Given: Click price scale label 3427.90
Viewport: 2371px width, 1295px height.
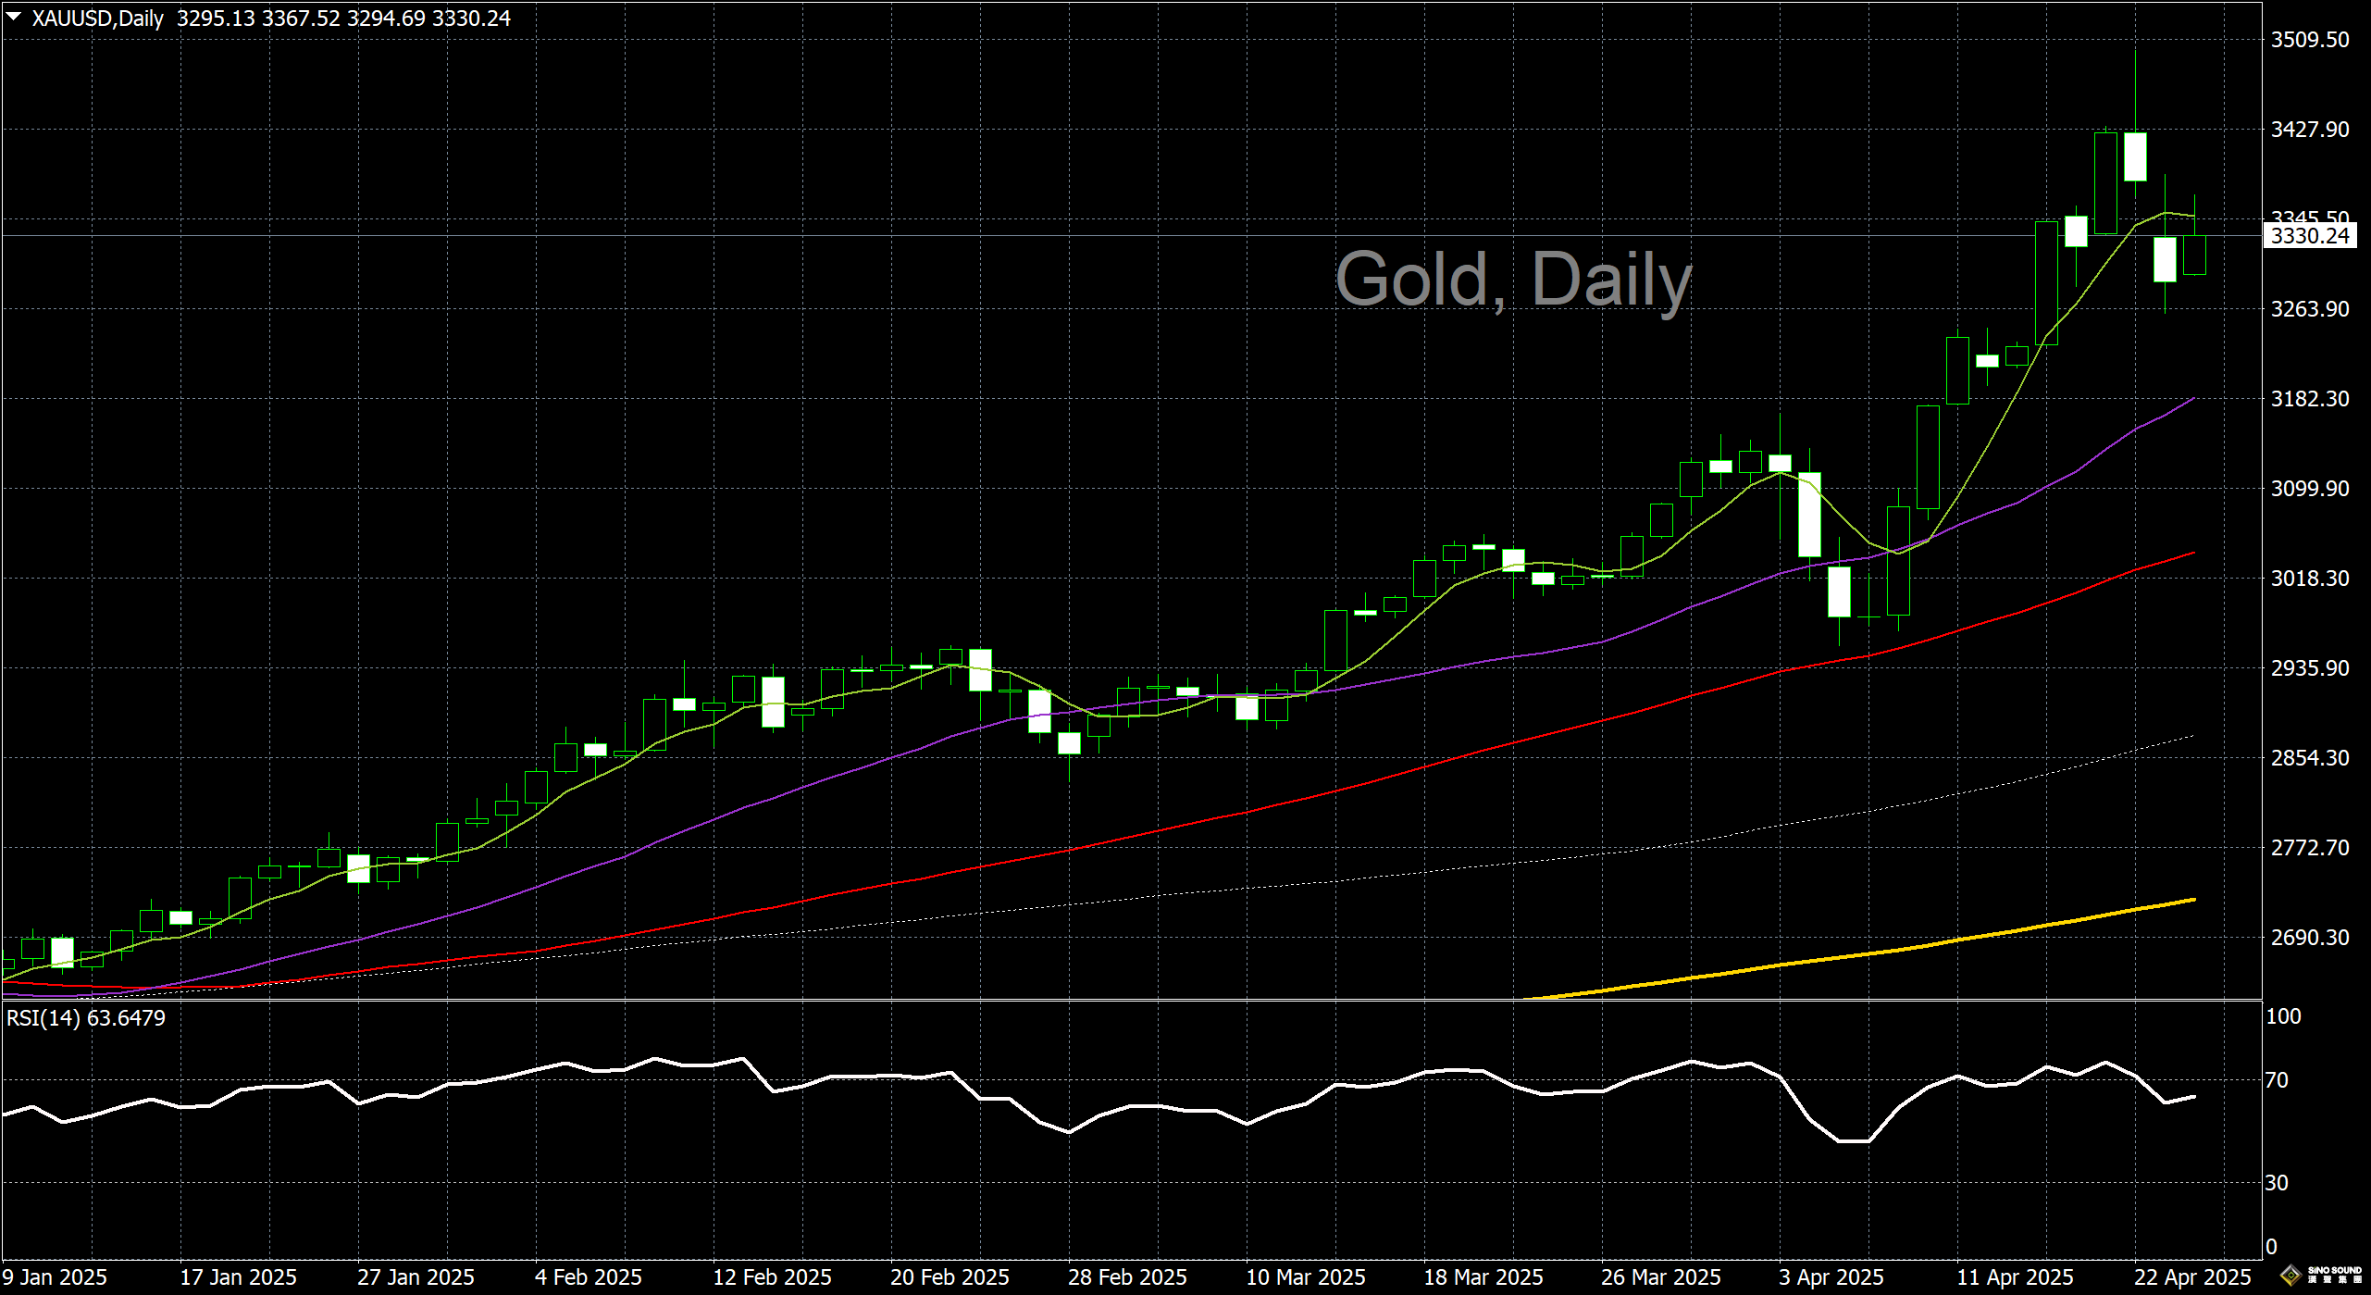Looking at the screenshot, I should 2309,130.
